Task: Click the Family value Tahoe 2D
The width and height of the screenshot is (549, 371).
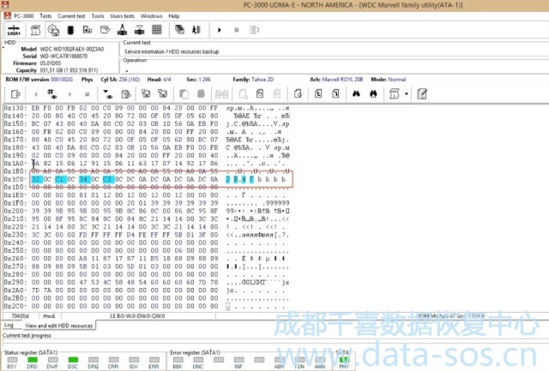Action: point(262,80)
